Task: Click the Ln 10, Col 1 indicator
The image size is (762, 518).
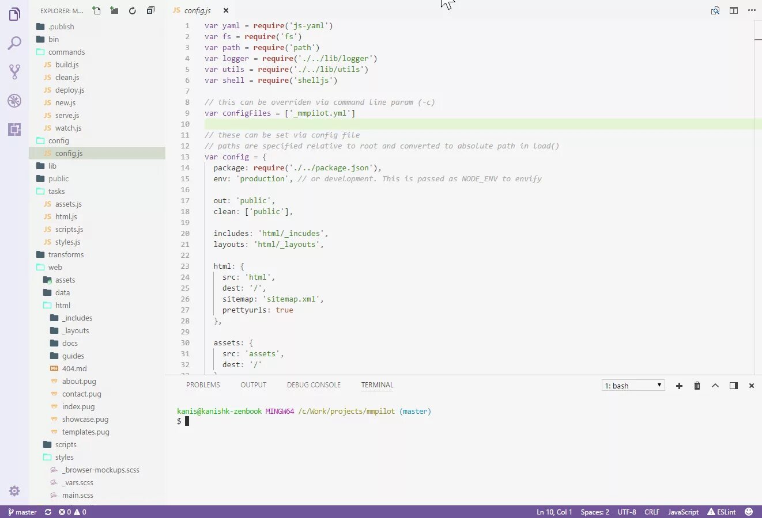Action: (x=554, y=512)
